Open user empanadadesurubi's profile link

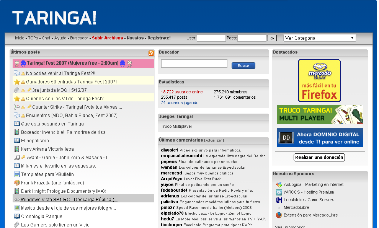[181, 156]
